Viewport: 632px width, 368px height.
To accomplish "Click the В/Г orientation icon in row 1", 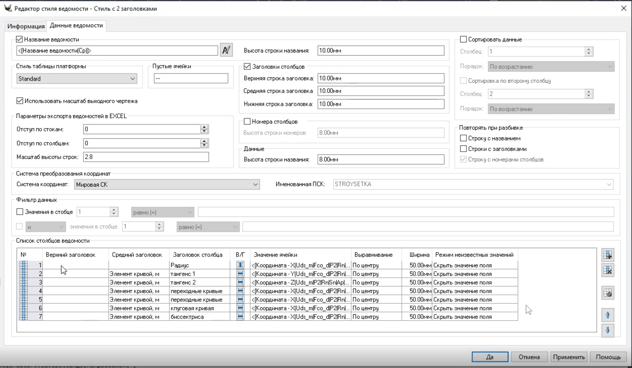I will [x=240, y=265].
